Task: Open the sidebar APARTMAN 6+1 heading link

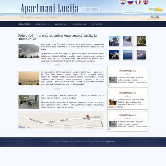Action: [128, 115]
